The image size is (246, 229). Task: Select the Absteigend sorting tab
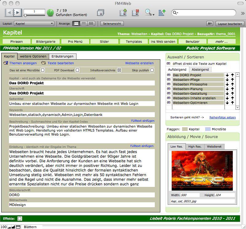(x=200, y=69)
